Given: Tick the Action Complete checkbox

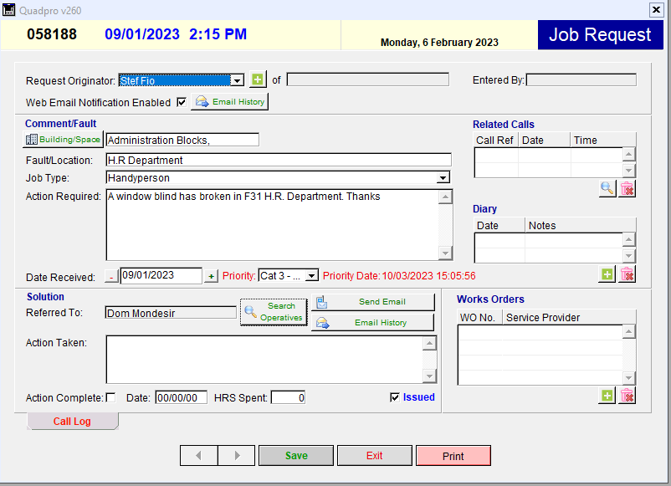Looking at the screenshot, I should [x=111, y=398].
